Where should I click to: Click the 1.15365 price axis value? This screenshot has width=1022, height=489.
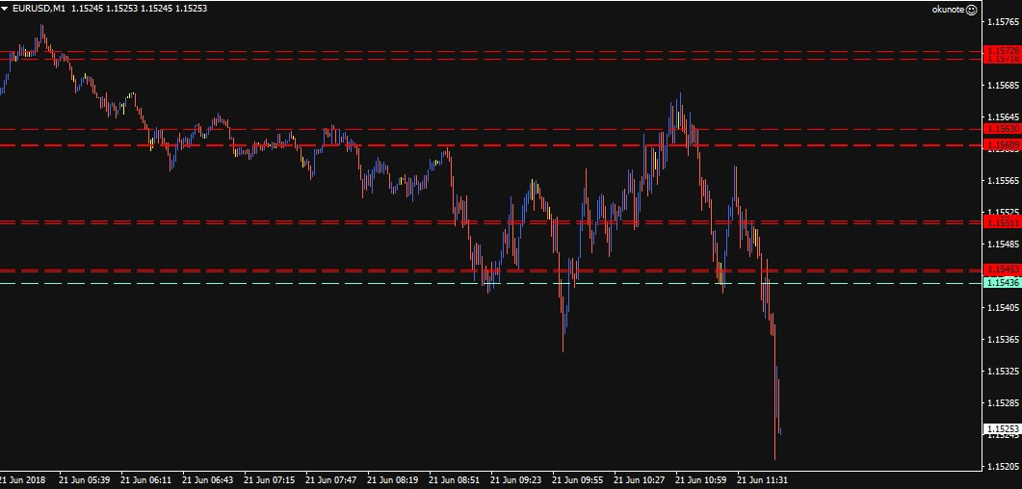pyautogui.click(x=1005, y=339)
